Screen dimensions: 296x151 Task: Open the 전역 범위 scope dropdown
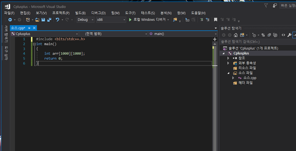[x=114, y=34]
